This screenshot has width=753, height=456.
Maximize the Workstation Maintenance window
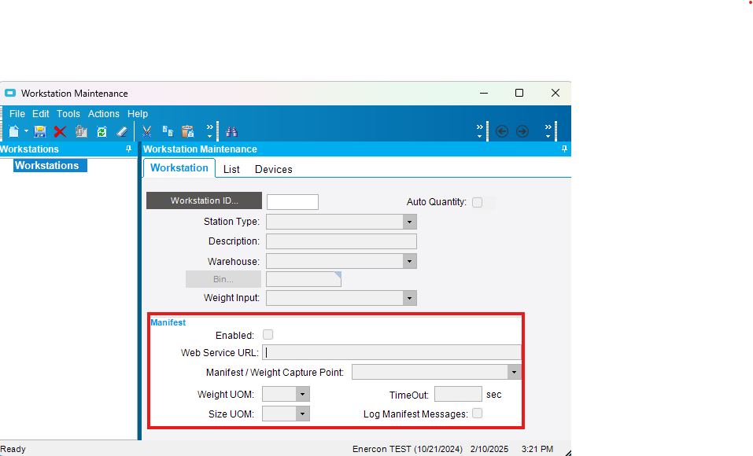(519, 93)
